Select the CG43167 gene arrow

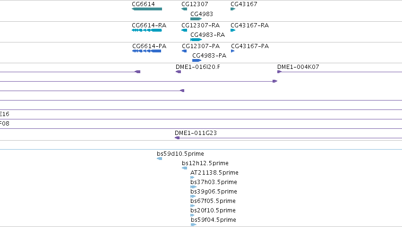(x=233, y=9)
